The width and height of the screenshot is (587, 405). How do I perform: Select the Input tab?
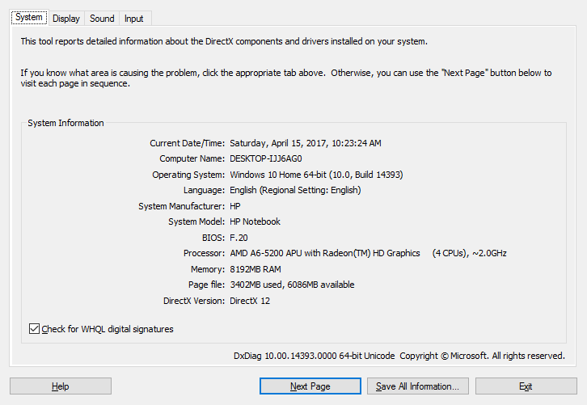[134, 19]
